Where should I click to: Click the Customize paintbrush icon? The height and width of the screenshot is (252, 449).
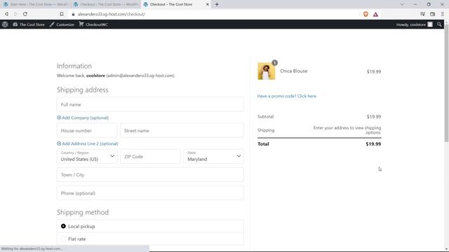tap(52, 24)
